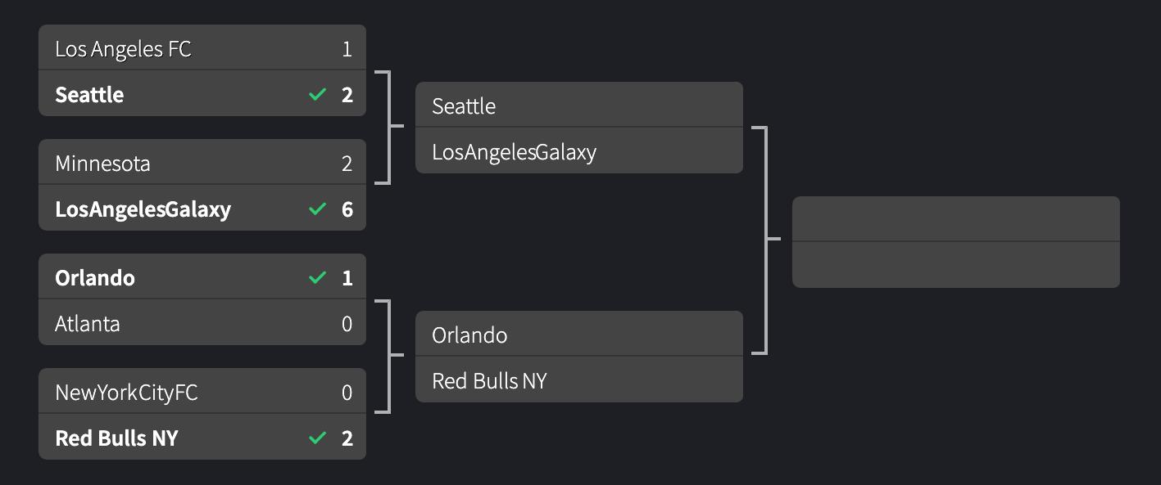The width and height of the screenshot is (1161, 485).
Task: Click the green checkmark beside Red Bulls NY
Action: point(317,438)
